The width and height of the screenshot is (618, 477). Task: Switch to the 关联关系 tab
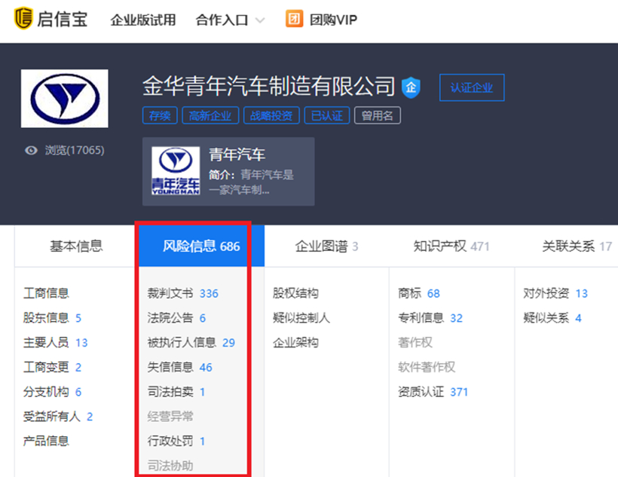point(577,246)
